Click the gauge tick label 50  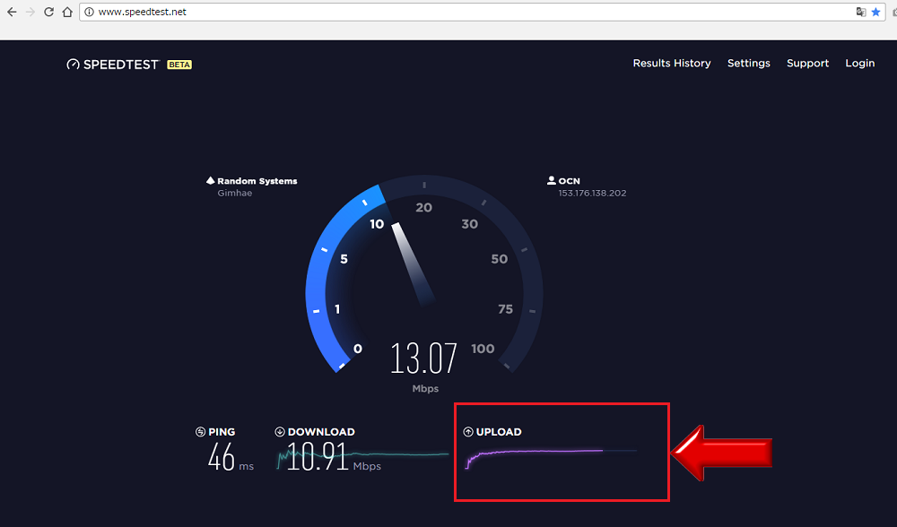click(499, 259)
